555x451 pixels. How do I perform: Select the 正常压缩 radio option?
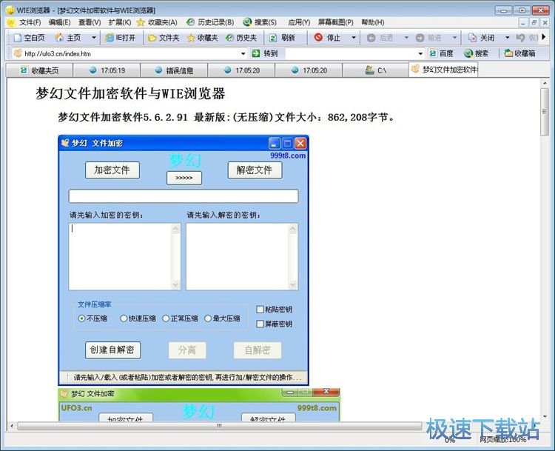(x=166, y=318)
